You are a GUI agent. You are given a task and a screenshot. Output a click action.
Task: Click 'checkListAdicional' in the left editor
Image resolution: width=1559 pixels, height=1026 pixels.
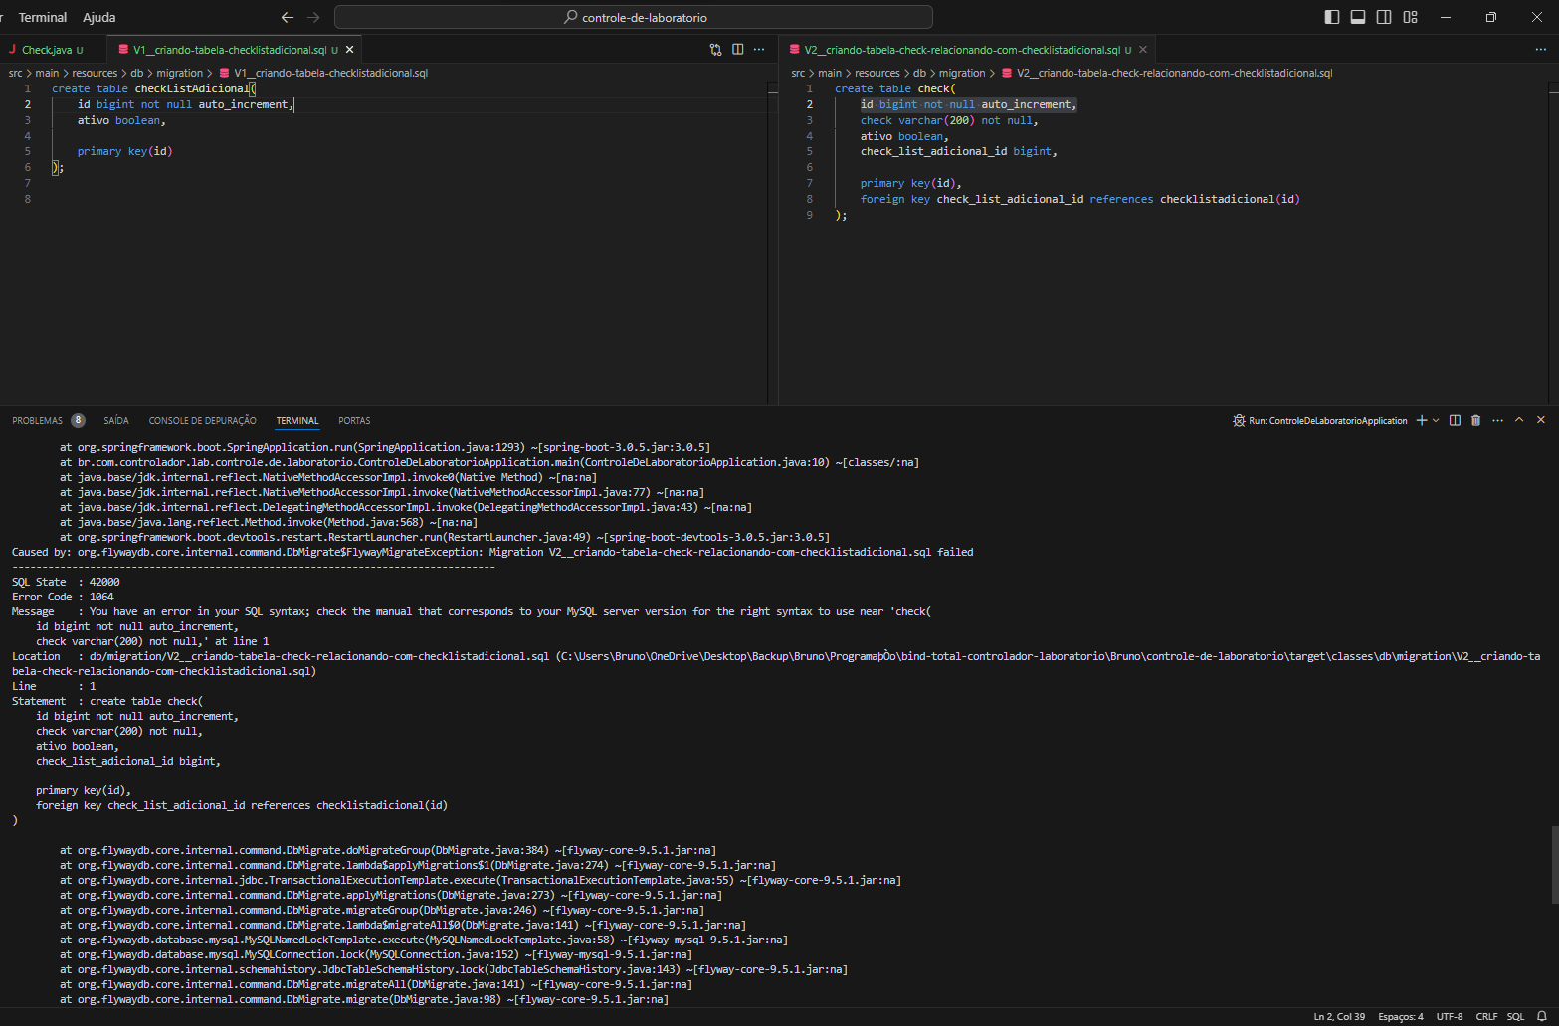coord(191,88)
